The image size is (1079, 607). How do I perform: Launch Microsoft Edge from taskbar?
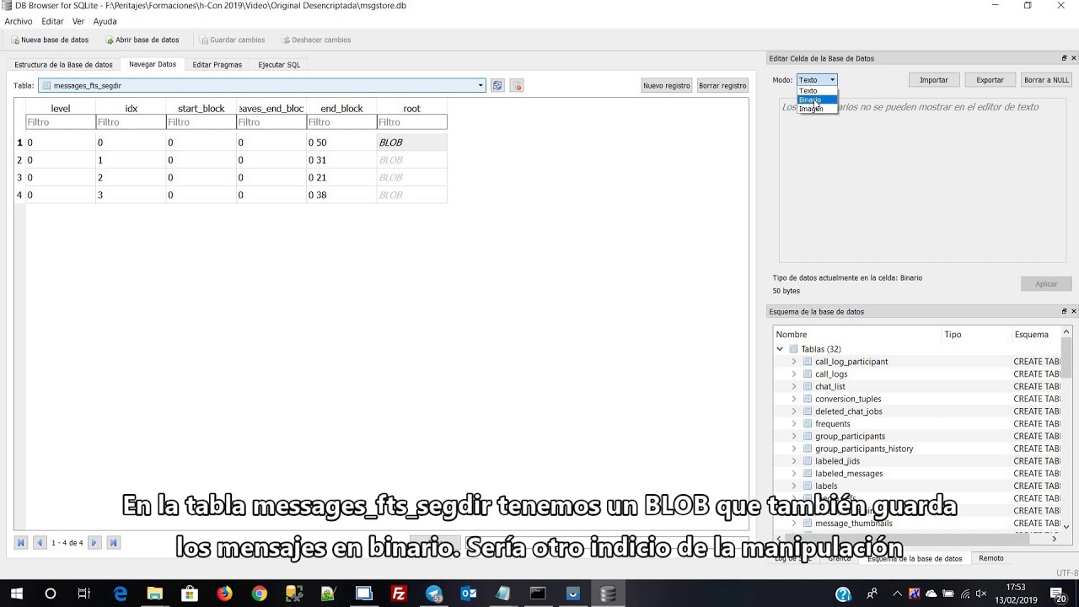tap(121, 594)
